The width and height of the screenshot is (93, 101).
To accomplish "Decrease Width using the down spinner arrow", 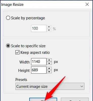I will pyautogui.click(x=49, y=63).
